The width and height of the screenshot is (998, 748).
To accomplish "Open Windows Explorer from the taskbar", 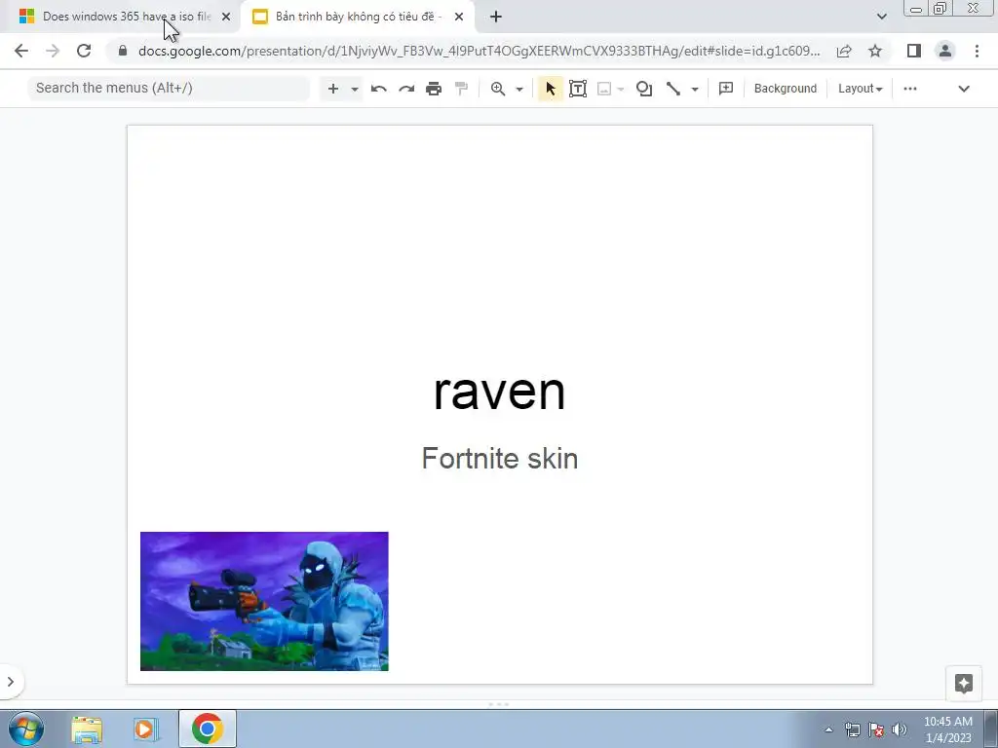I will pos(87,729).
